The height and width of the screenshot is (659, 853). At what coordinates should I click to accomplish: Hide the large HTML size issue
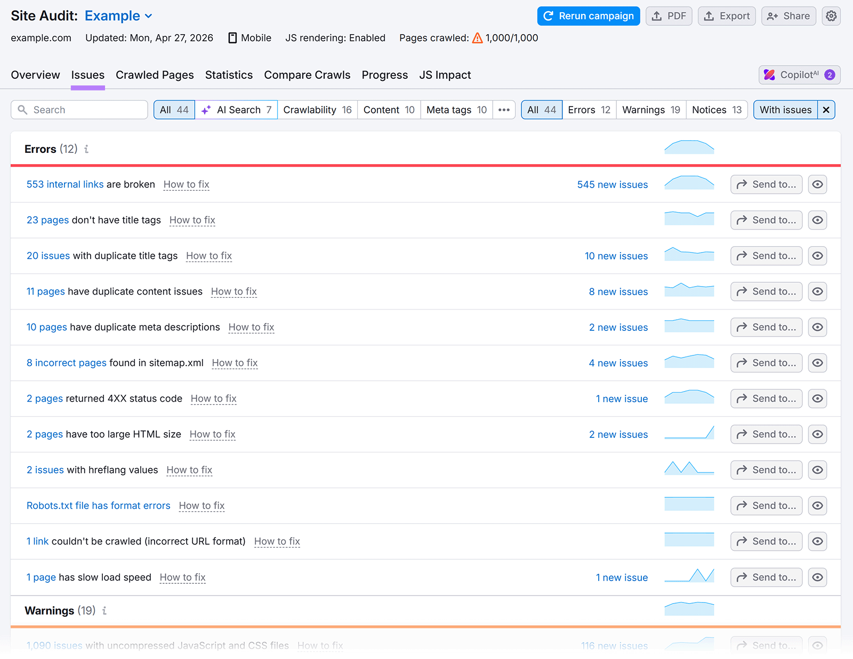pyautogui.click(x=818, y=434)
